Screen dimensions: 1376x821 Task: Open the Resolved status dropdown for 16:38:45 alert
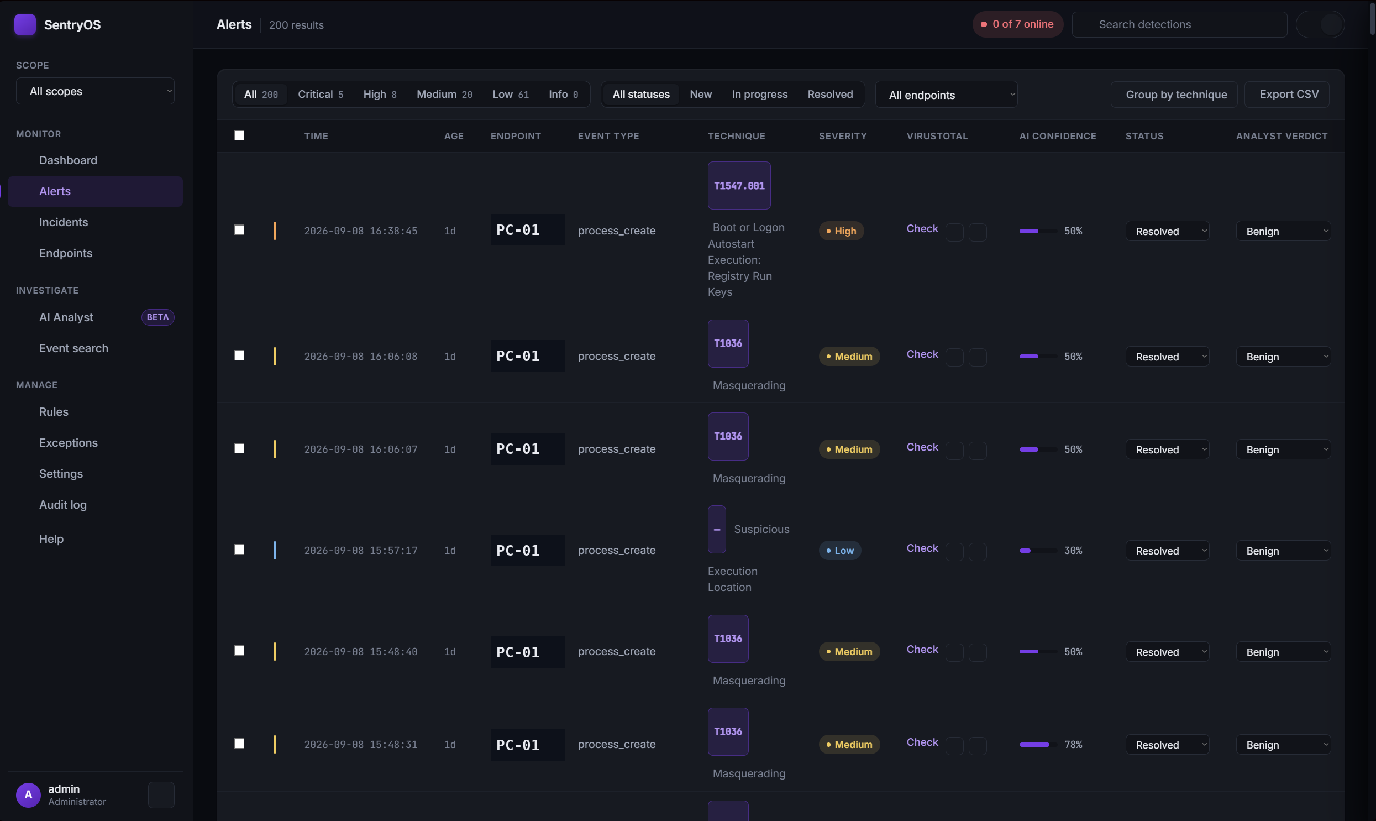[1167, 231]
